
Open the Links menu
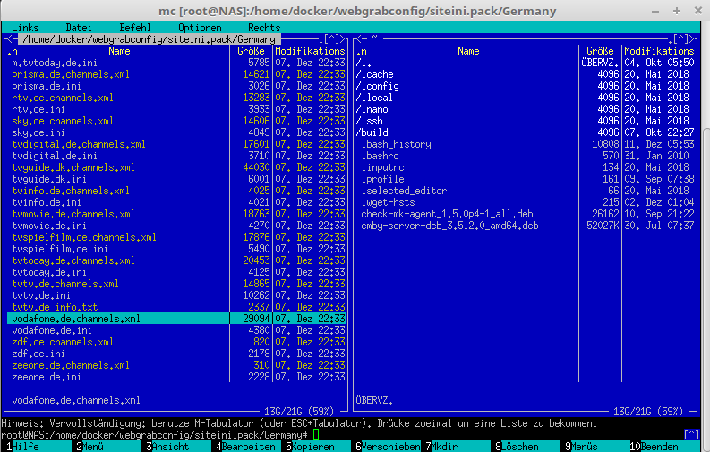tap(25, 28)
